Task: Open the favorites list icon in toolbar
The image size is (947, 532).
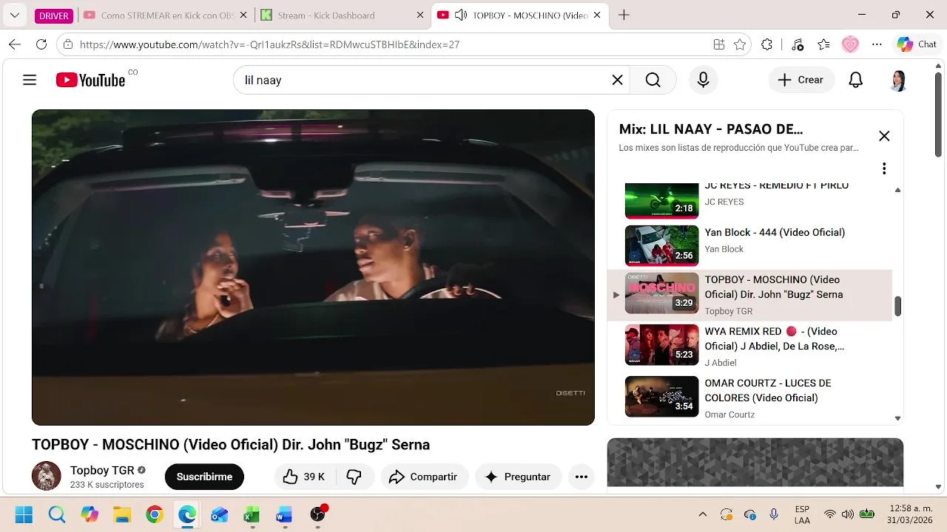Action: pyautogui.click(x=823, y=44)
